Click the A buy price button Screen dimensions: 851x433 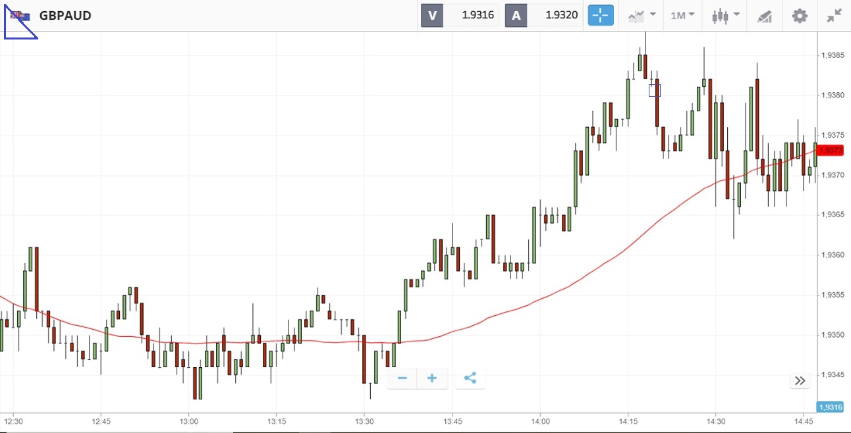544,15
